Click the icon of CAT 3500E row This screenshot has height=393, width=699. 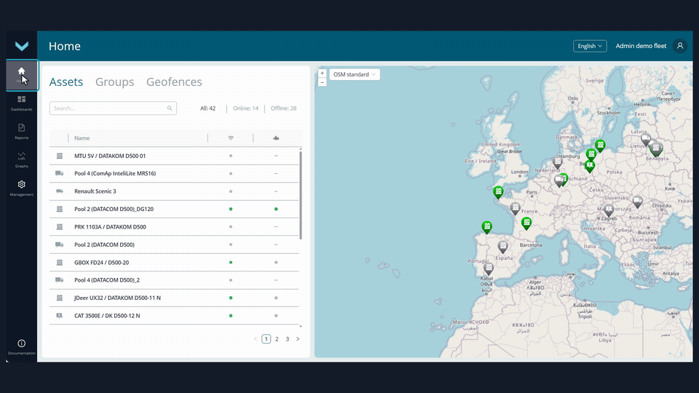(x=59, y=315)
